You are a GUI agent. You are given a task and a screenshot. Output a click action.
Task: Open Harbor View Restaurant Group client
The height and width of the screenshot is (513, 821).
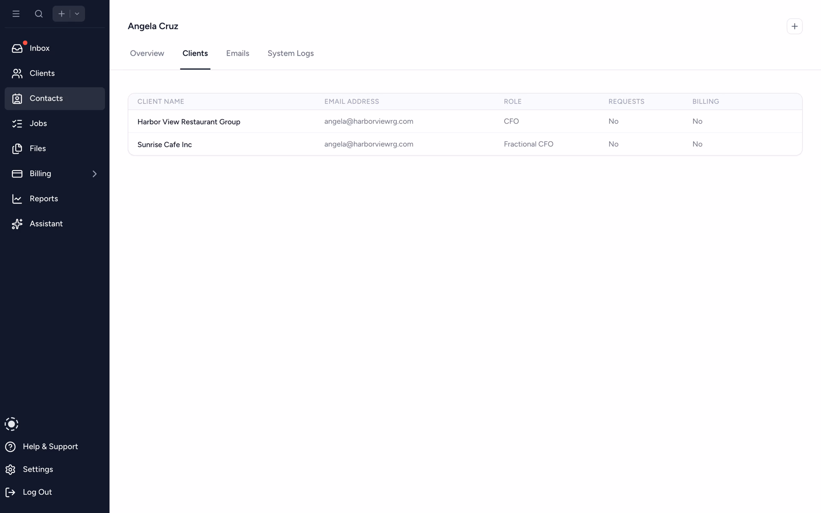click(189, 122)
